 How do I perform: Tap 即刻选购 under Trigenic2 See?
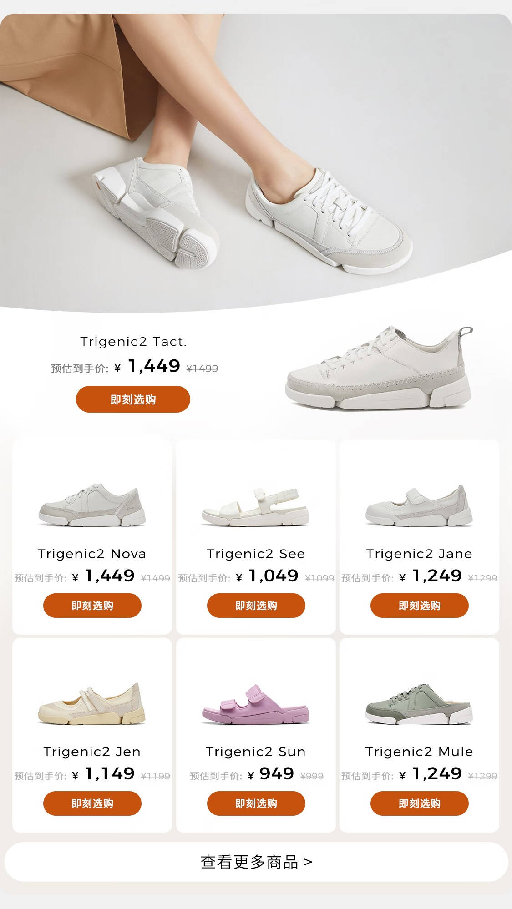click(256, 606)
